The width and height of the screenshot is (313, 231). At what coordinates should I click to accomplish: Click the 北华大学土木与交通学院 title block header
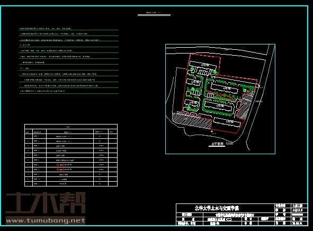[x=217, y=208]
